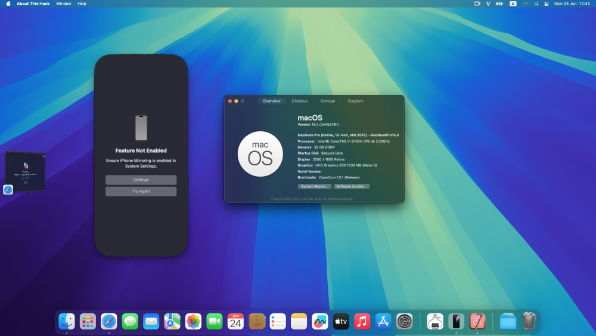The image size is (596, 336).
Task: Open System Settings from the dock
Action: pyautogui.click(x=405, y=322)
